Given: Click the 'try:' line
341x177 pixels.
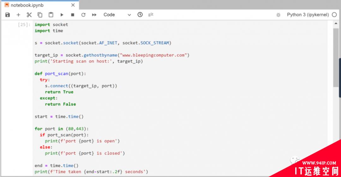Looking at the screenshot, I should point(45,80).
